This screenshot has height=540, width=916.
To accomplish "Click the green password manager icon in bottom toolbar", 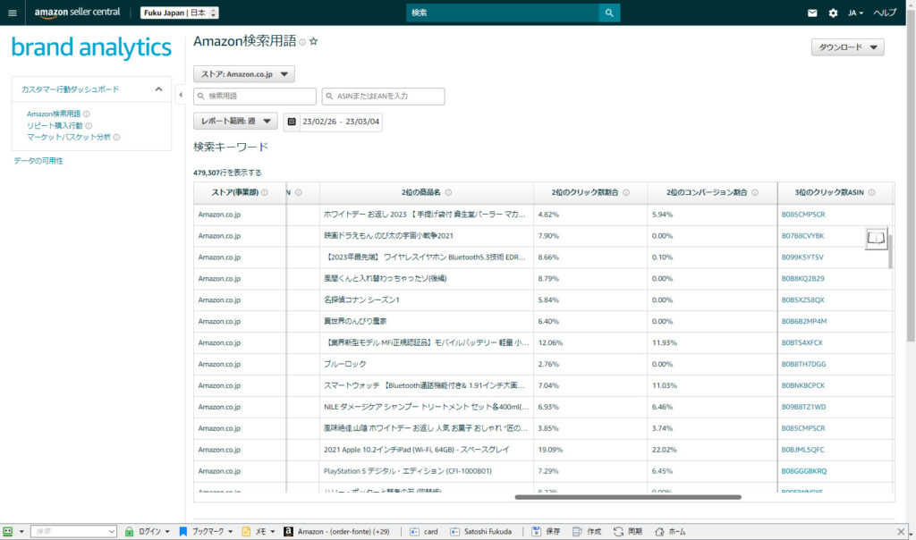I will (x=7, y=531).
